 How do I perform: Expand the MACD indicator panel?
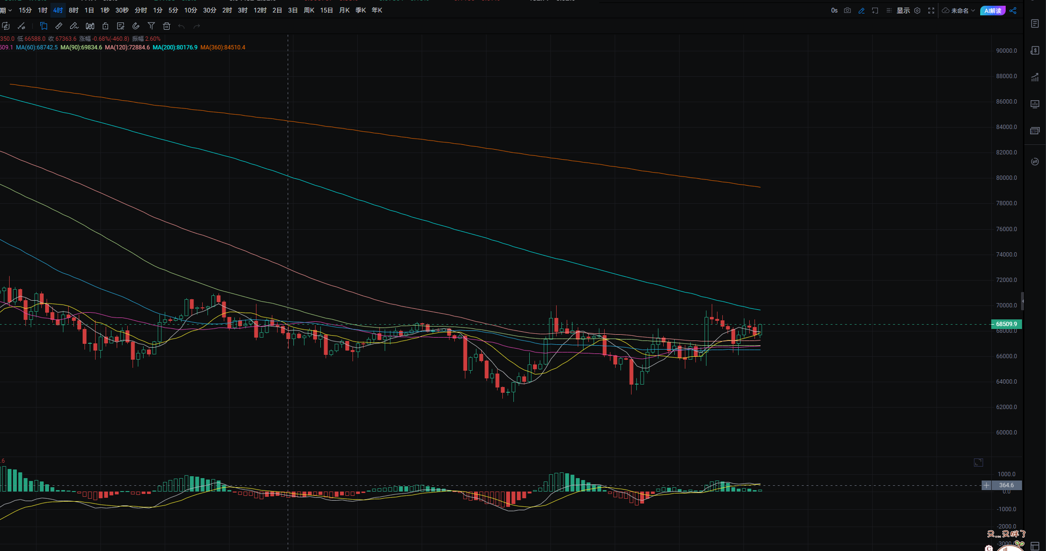click(x=978, y=462)
